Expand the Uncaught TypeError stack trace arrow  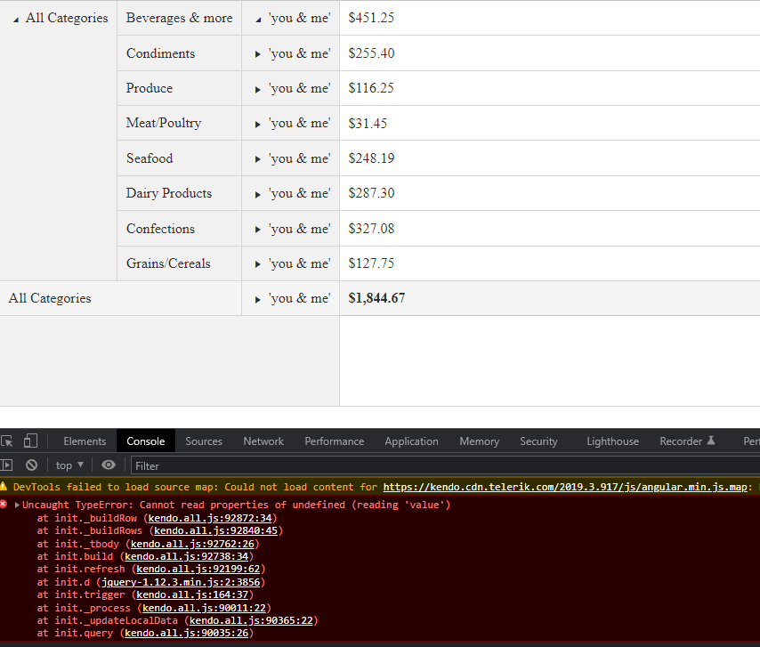coord(17,505)
